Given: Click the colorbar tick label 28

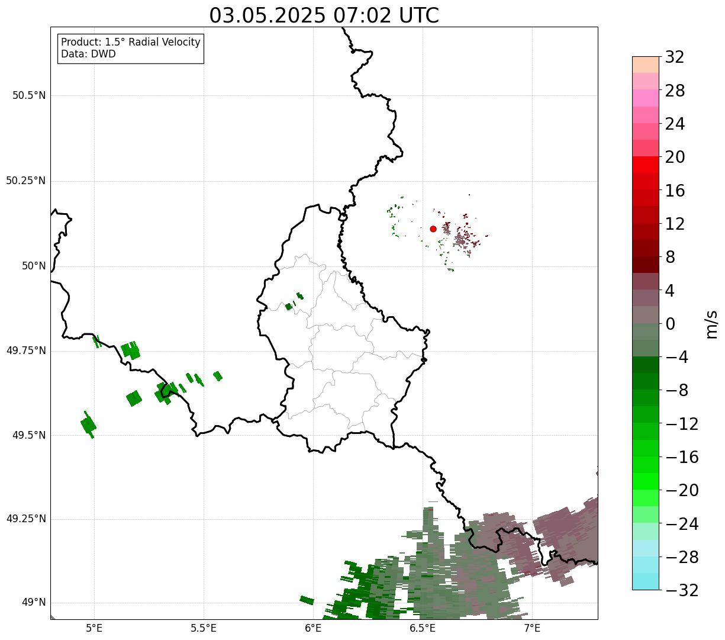Looking at the screenshot, I should 675,91.
